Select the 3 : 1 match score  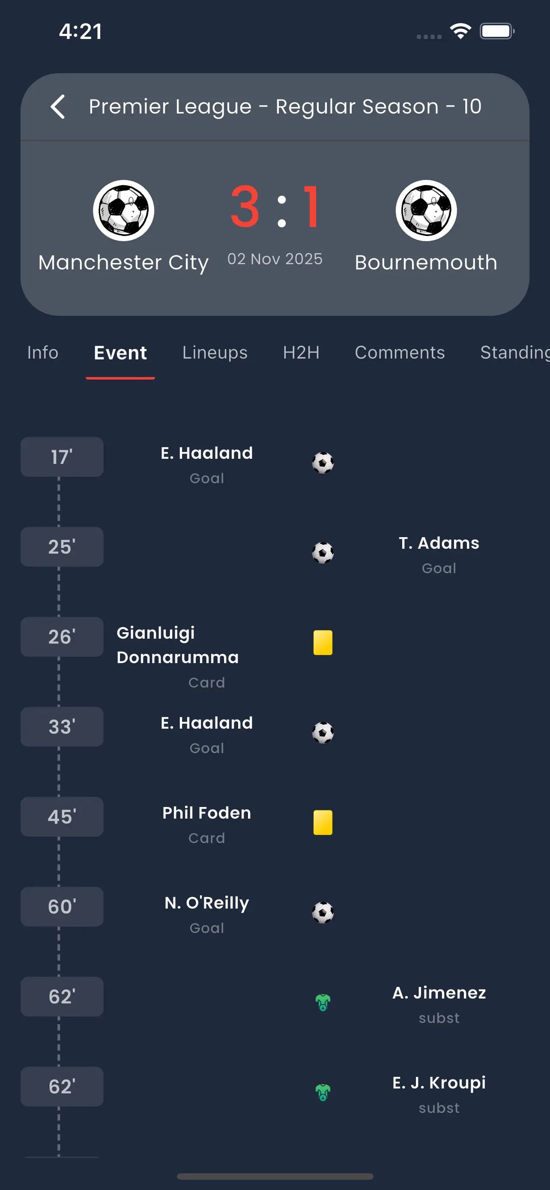275,207
